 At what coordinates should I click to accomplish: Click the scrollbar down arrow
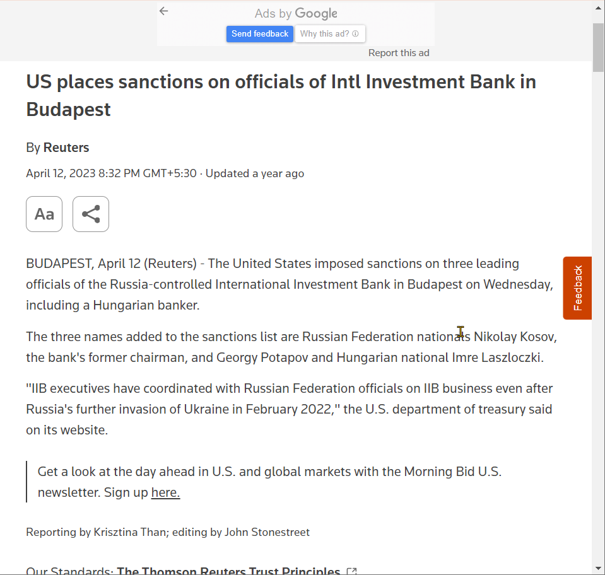pos(598,569)
